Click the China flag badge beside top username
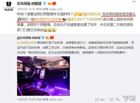 54,4
